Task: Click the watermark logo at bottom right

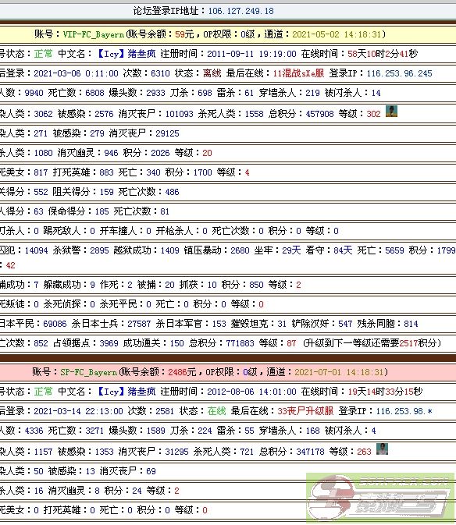Action: tap(380, 498)
